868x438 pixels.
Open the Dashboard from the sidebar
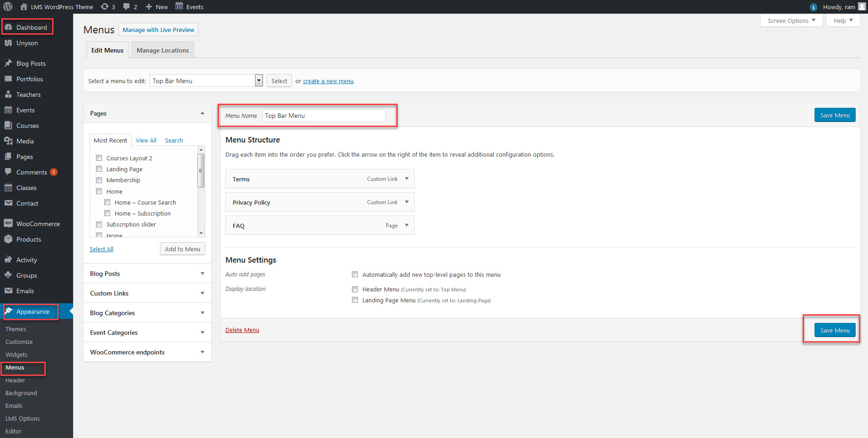(x=27, y=27)
